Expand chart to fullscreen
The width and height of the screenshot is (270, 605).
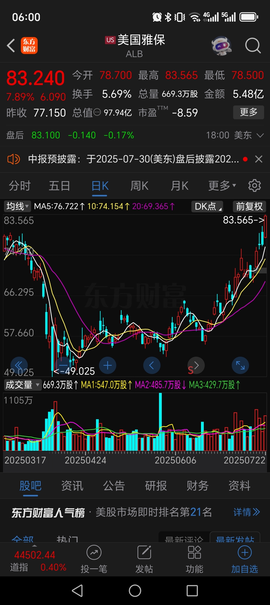tap(240, 365)
